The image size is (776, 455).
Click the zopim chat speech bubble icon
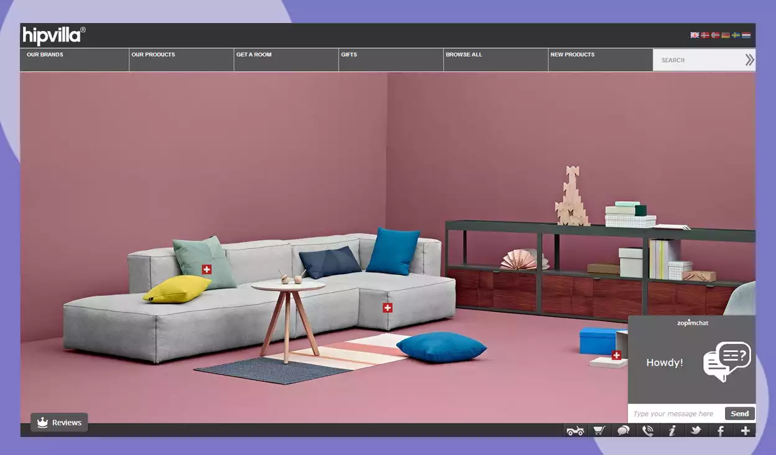click(x=727, y=361)
